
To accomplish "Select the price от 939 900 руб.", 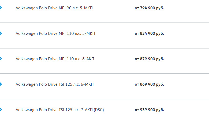I will click(149, 110).
